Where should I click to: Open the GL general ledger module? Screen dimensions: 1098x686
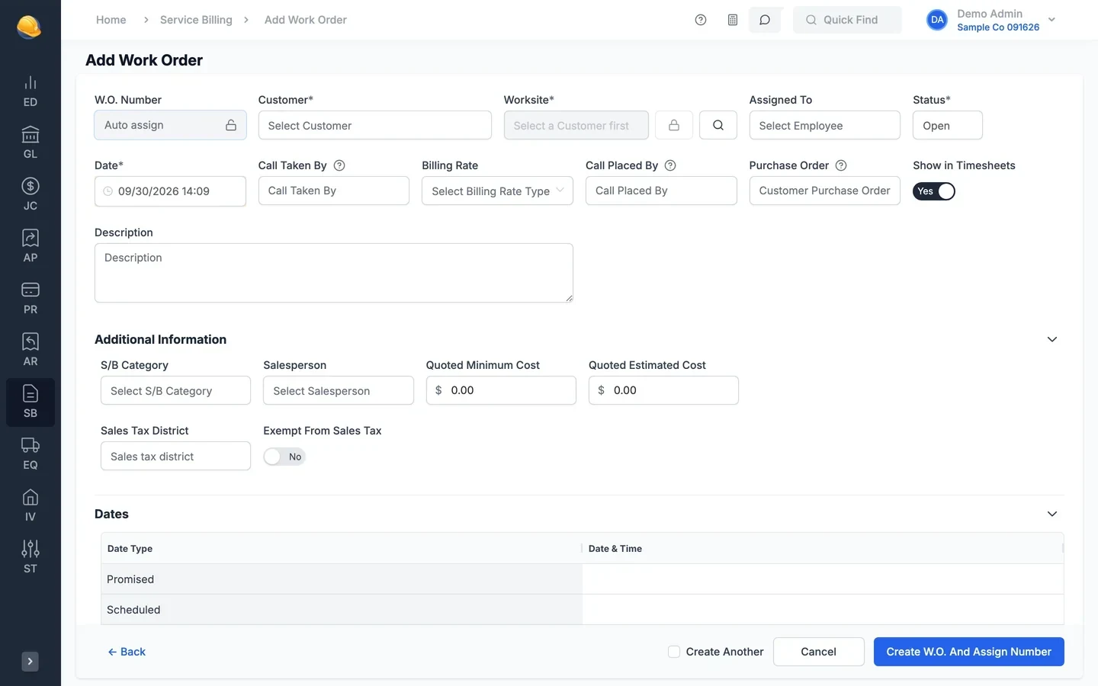point(30,143)
